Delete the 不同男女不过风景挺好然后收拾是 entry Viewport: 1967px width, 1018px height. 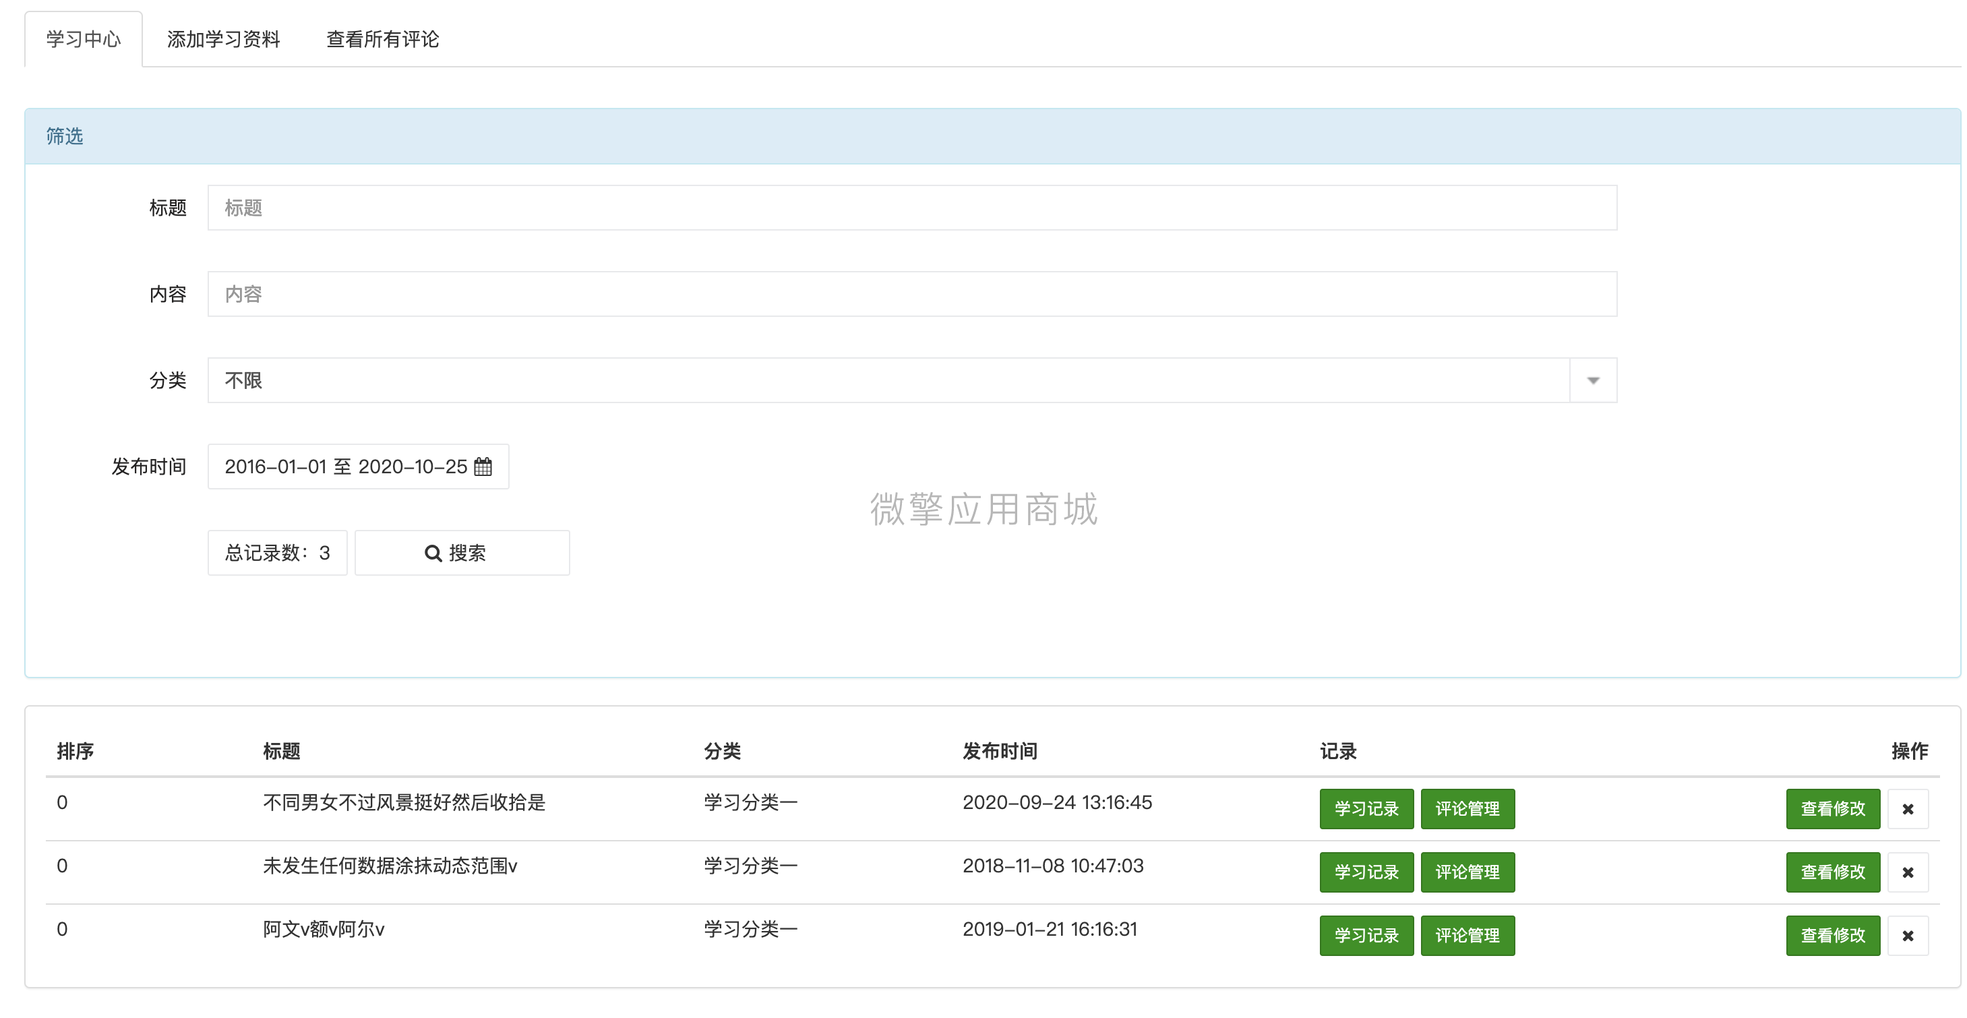coord(1908,809)
